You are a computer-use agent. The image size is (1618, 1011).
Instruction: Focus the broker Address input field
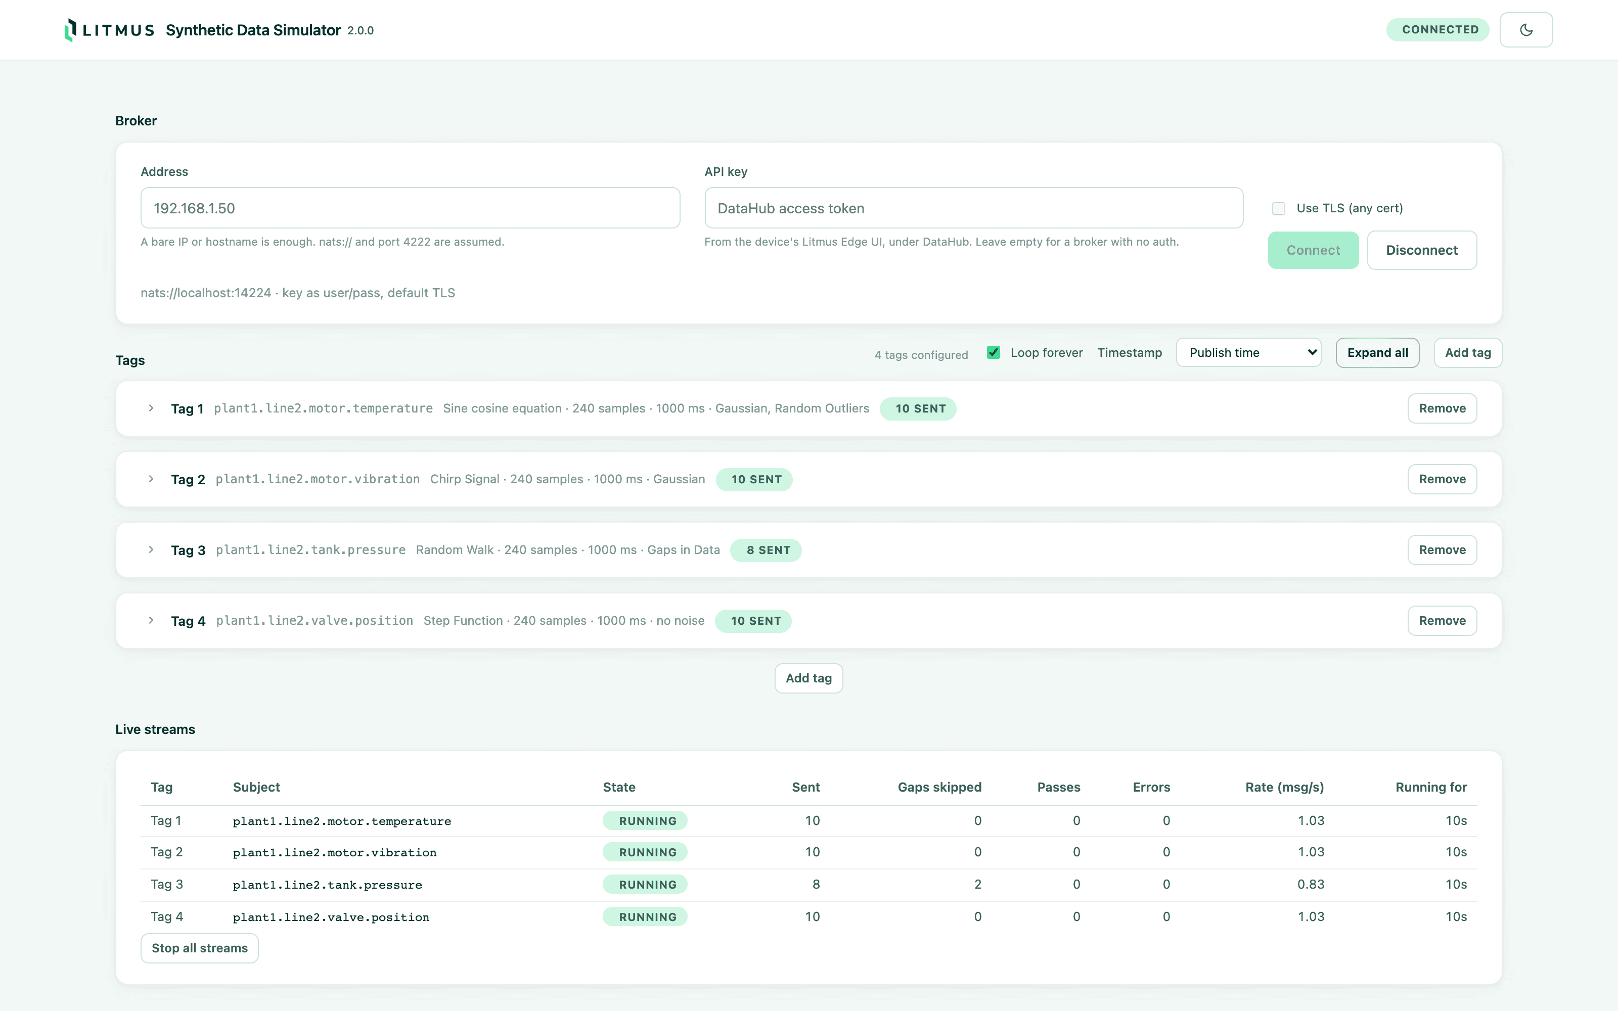point(410,208)
